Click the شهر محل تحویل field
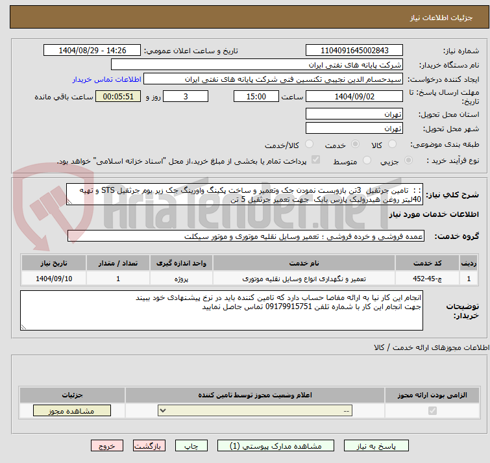490x463 pixels. 354,129
